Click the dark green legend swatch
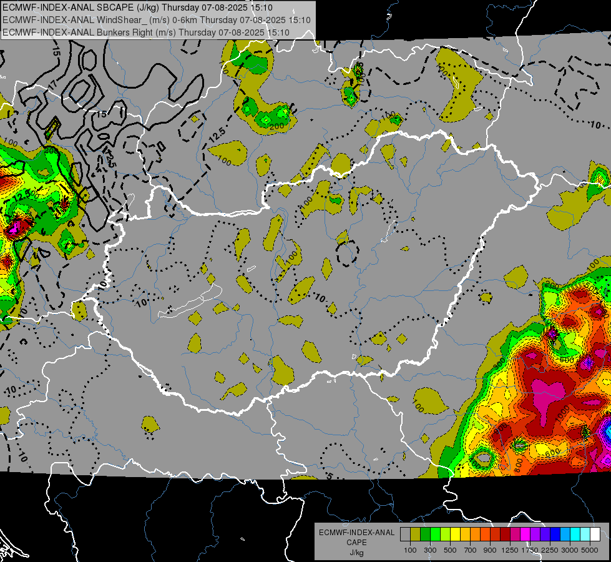This screenshot has width=611, height=562. pos(425,535)
